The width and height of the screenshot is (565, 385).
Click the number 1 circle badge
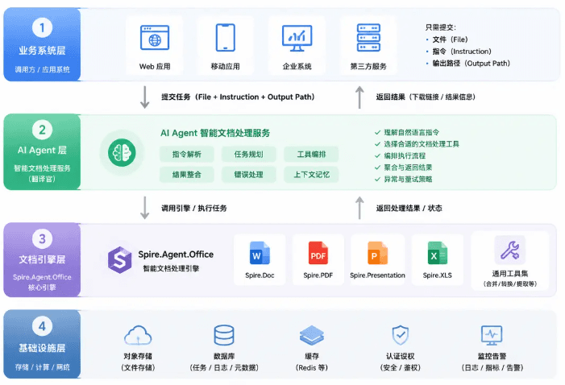(x=42, y=27)
